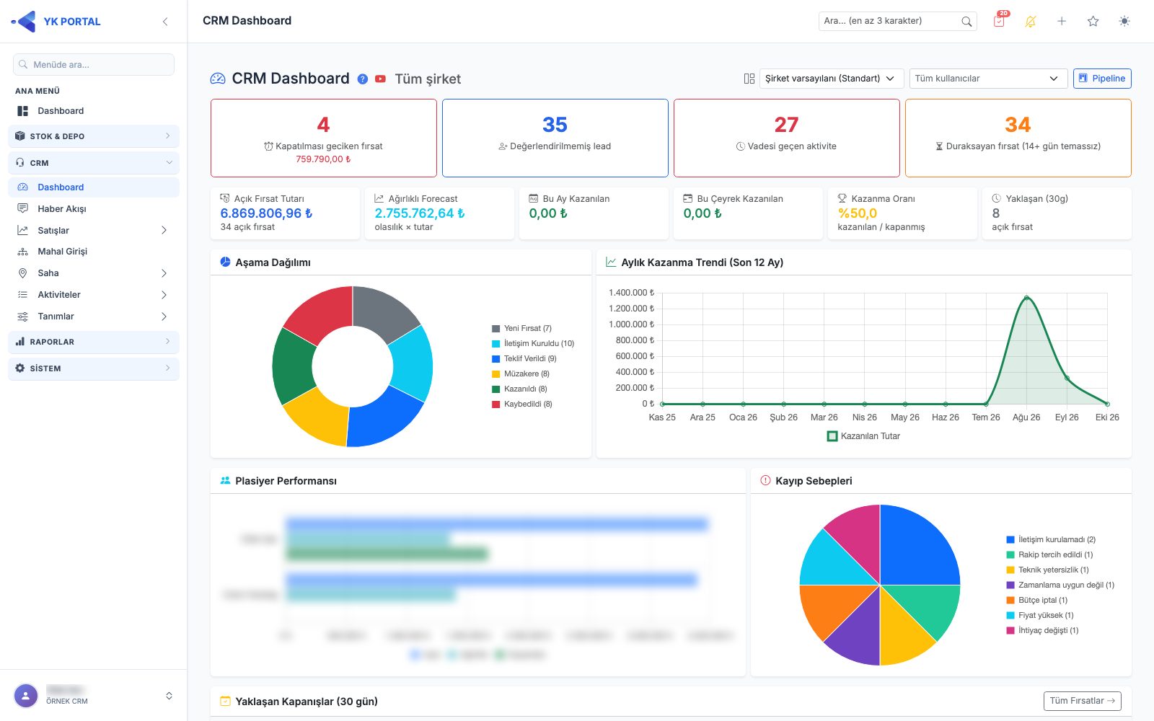The image size is (1154, 721).
Task: Click the Ağu 26 peak data point
Action: click(1026, 298)
